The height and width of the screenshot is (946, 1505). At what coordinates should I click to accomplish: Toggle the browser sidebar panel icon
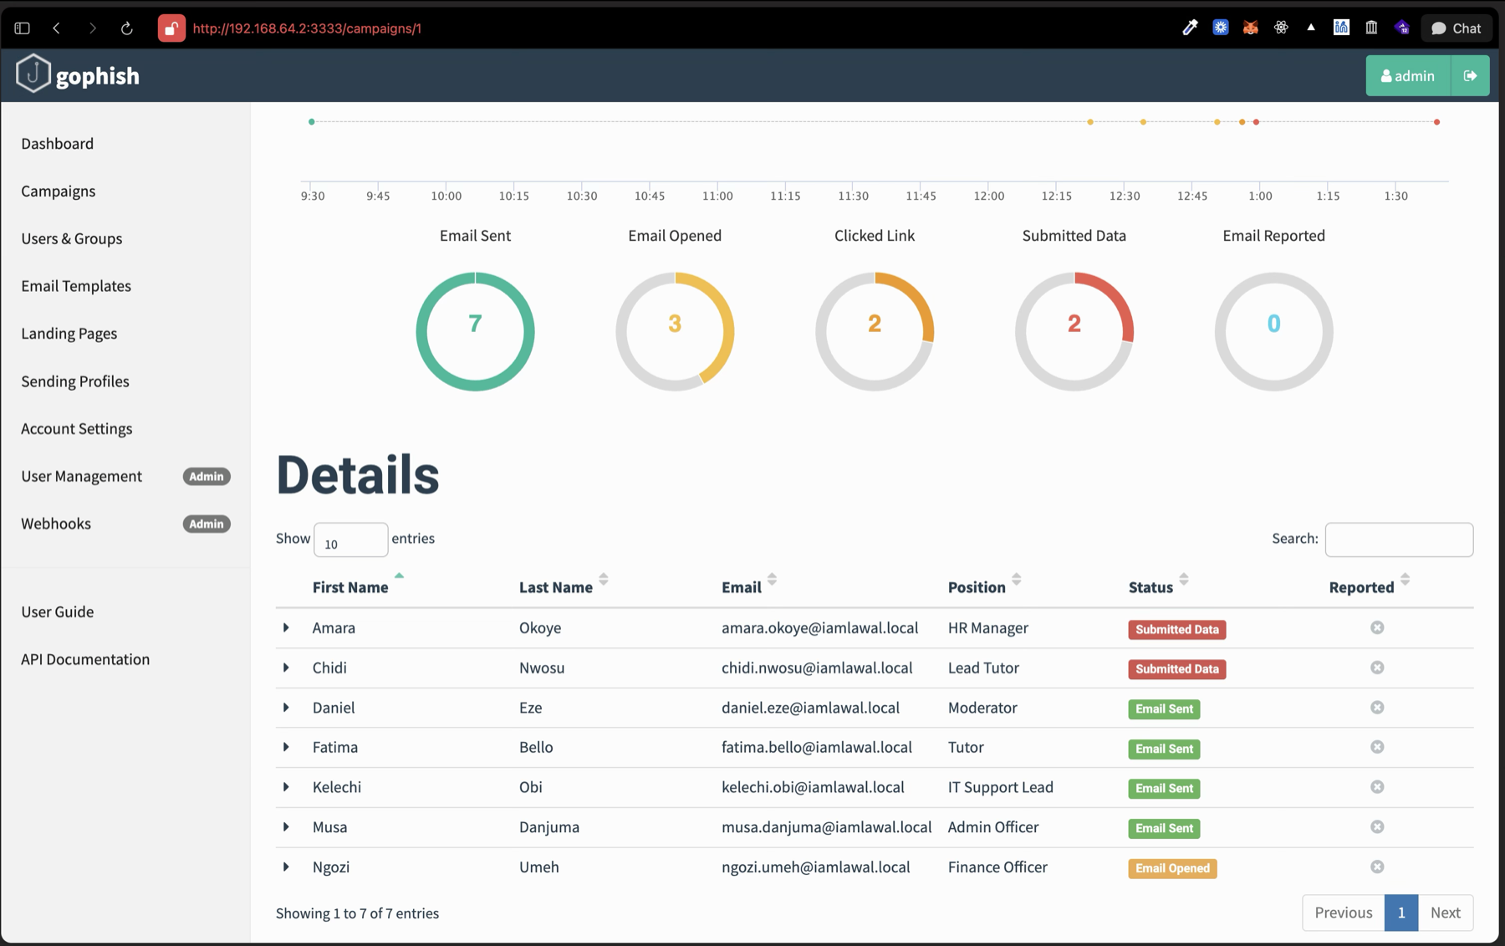point(23,28)
